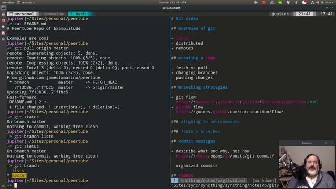Click the terminal cursor at the empty prompt
Image resolution: width=336 pixels, height=189 pixels.
coord(15,185)
